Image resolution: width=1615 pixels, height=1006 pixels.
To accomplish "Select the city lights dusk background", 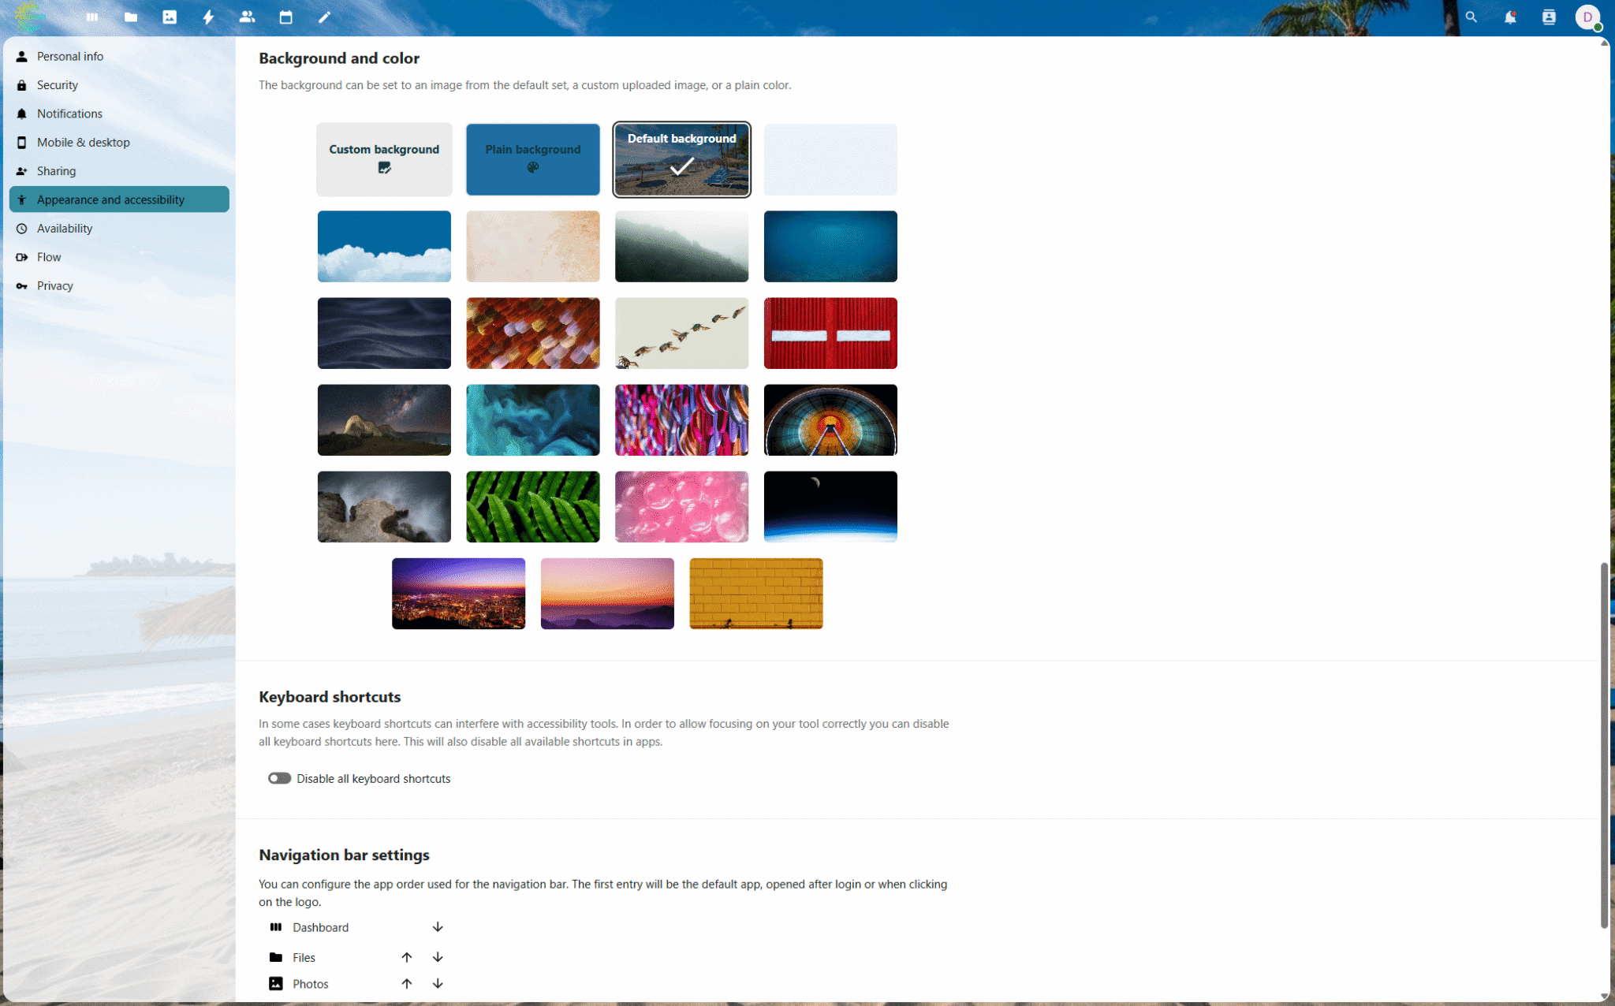I will [x=458, y=594].
